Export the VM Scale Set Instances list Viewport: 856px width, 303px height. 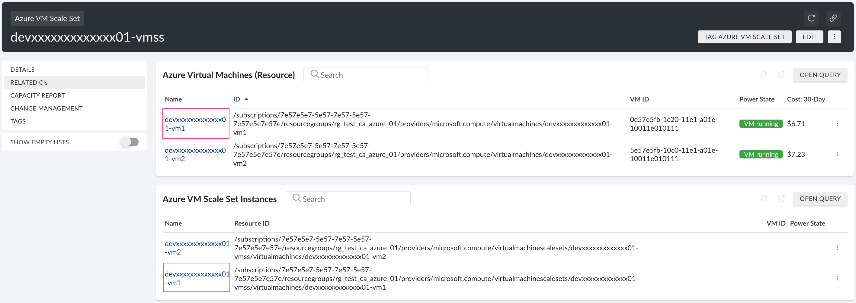781,198
